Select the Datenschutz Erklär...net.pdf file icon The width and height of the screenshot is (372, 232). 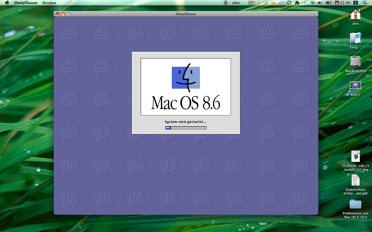355,180
